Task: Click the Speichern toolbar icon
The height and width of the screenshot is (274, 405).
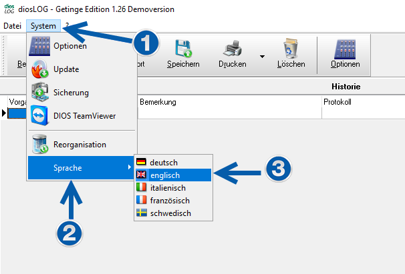Action: click(x=183, y=49)
